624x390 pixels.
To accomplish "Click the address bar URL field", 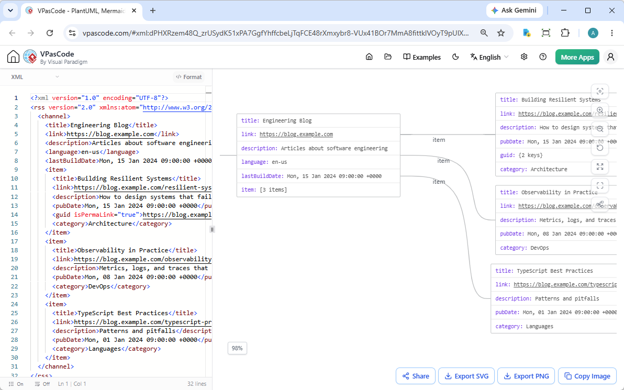I will pyautogui.click(x=275, y=33).
